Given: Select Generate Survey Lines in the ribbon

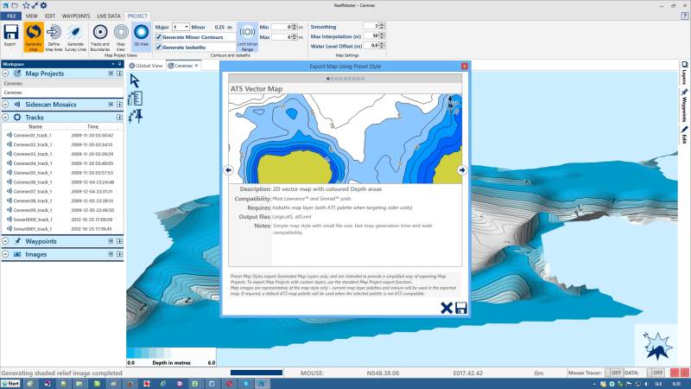Looking at the screenshot, I should tap(75, 35).
